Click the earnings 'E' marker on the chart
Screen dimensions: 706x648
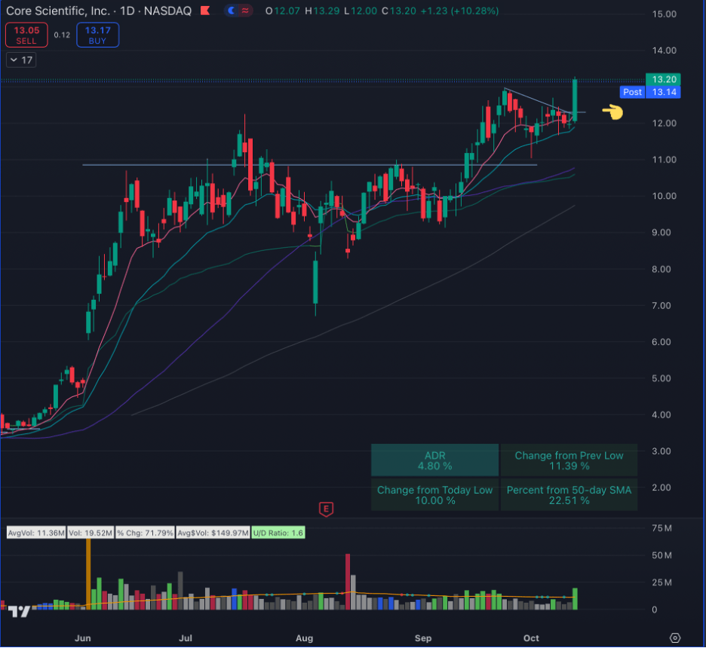(324, 509)
